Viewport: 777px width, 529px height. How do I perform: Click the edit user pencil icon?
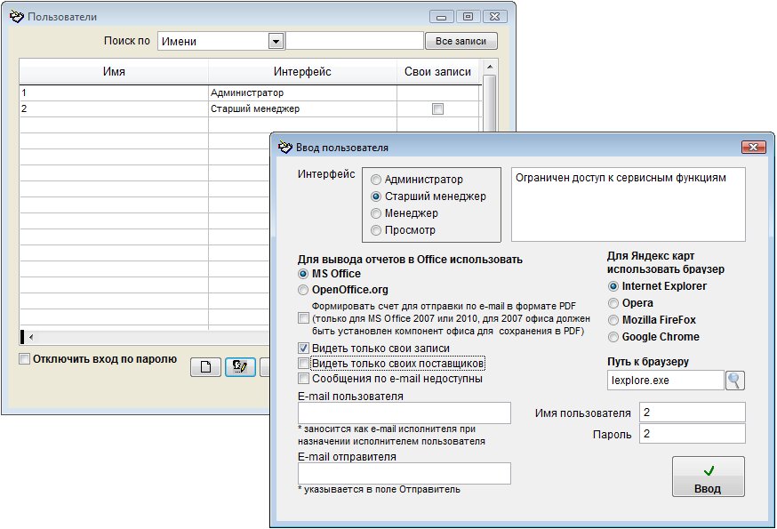240,367
